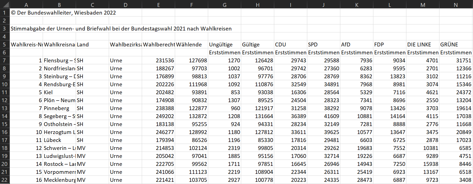Select the Pinneberg name cell
The image size is (473, 184).
tap(59, 108)
